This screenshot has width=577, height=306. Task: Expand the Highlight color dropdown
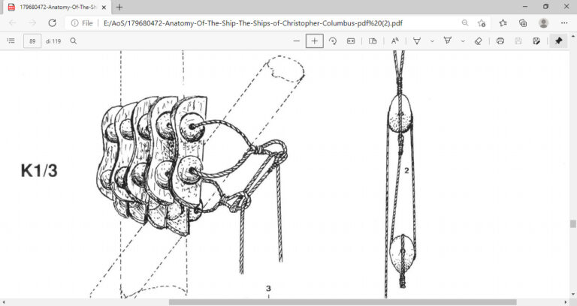point(463,40)
